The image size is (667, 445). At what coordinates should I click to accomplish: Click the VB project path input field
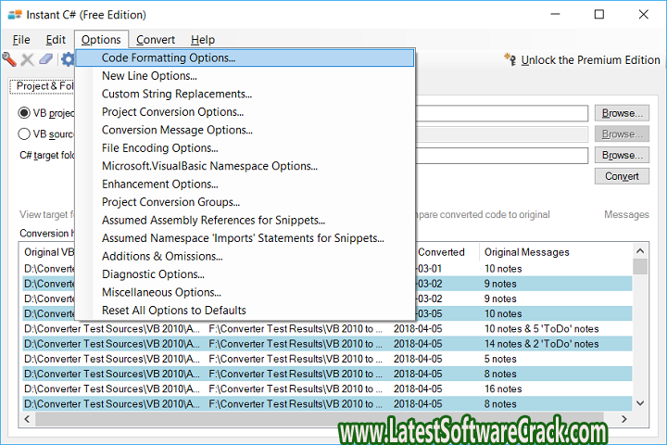(x=502, y=113)
